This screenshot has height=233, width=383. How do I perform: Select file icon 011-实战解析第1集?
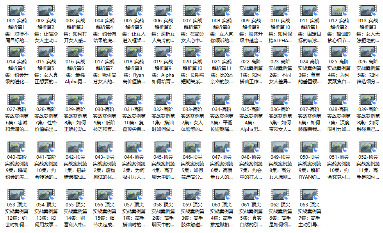310,11
